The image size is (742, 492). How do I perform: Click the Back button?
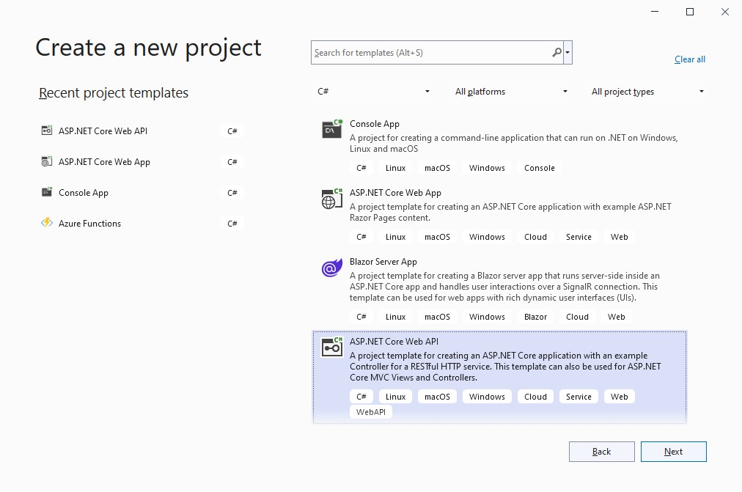click(x=601, y=452)
